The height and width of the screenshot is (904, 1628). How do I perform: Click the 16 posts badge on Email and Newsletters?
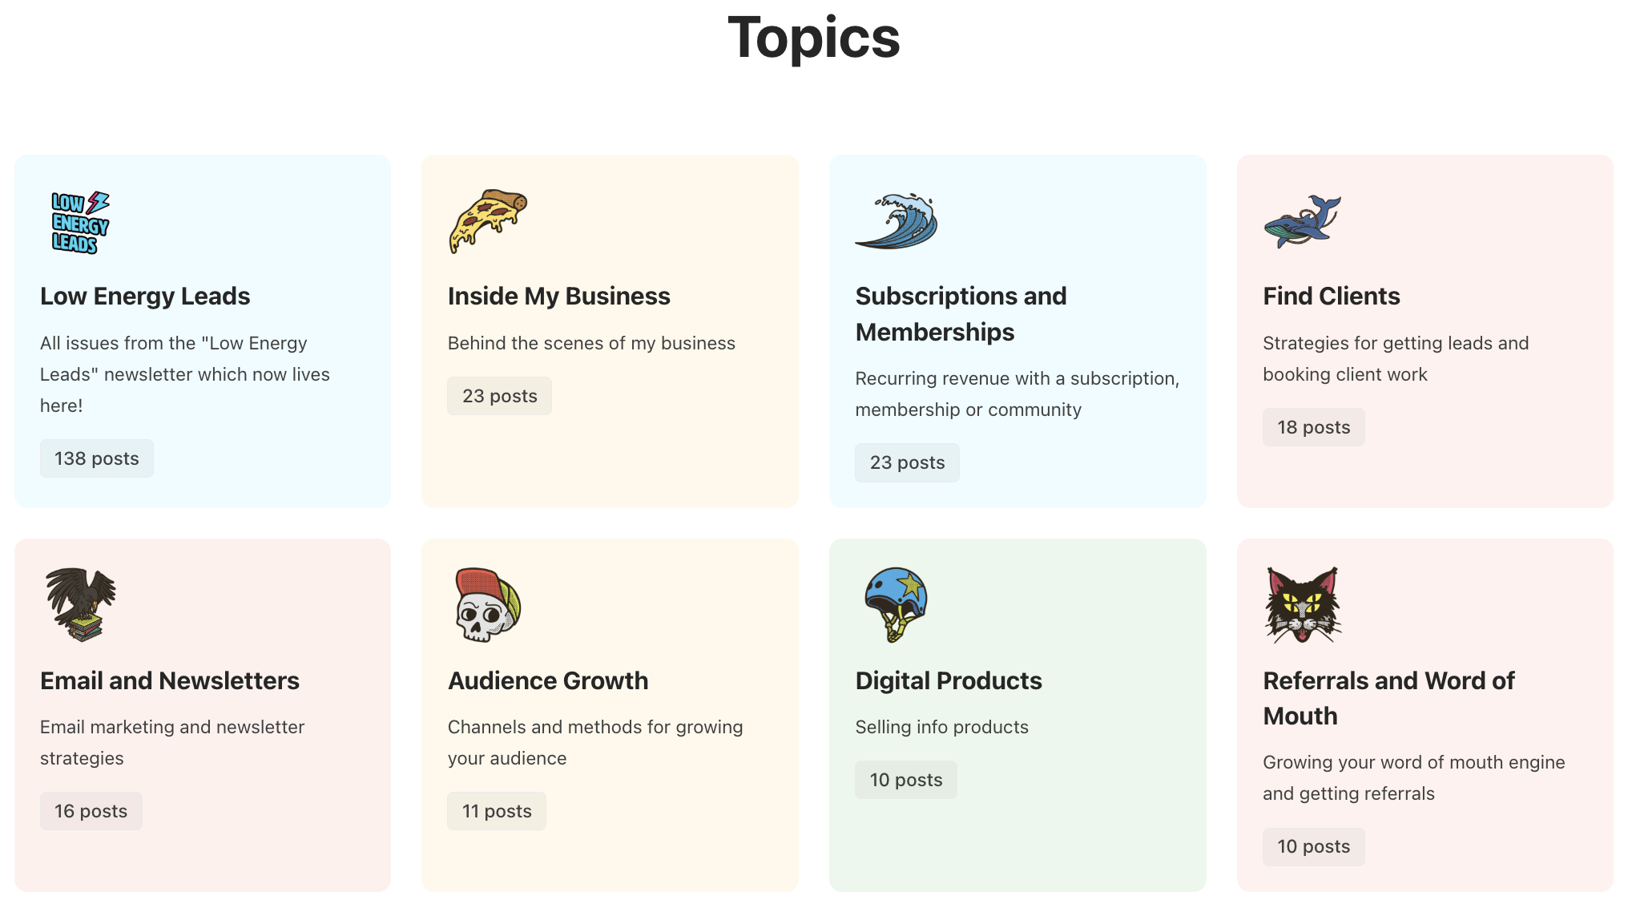tap(91, 810)
